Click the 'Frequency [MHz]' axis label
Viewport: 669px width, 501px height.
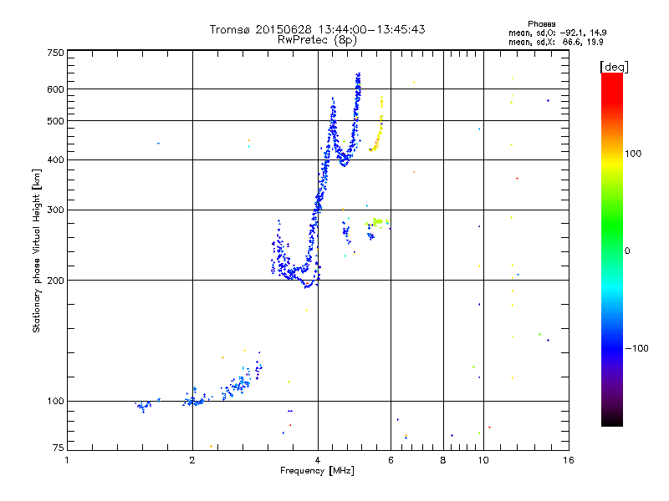(317, 471)
